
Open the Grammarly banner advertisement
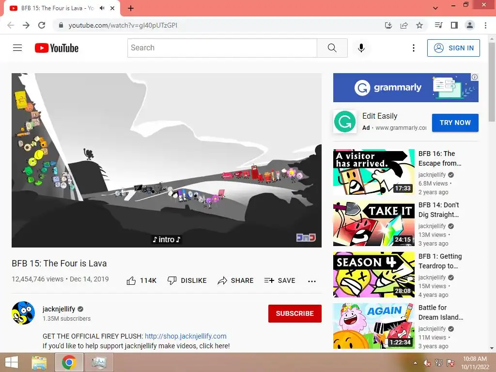405,88
